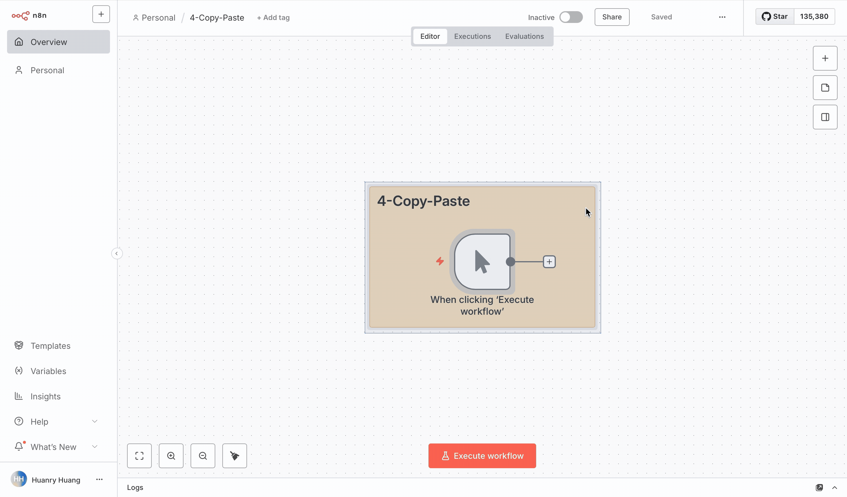Image resolution: width=847 pixels, height=497 pixels.
Task: Click the n8n logo icon
Action: tap(21, 16)
